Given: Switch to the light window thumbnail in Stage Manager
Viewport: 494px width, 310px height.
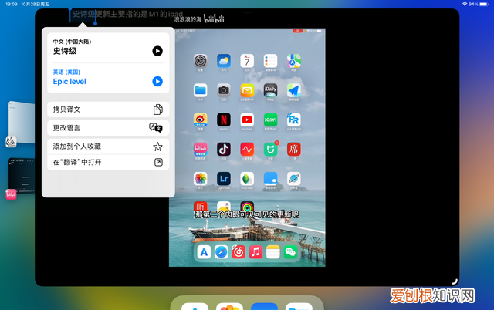Looking at the screenshot, I should click(22, 122).
